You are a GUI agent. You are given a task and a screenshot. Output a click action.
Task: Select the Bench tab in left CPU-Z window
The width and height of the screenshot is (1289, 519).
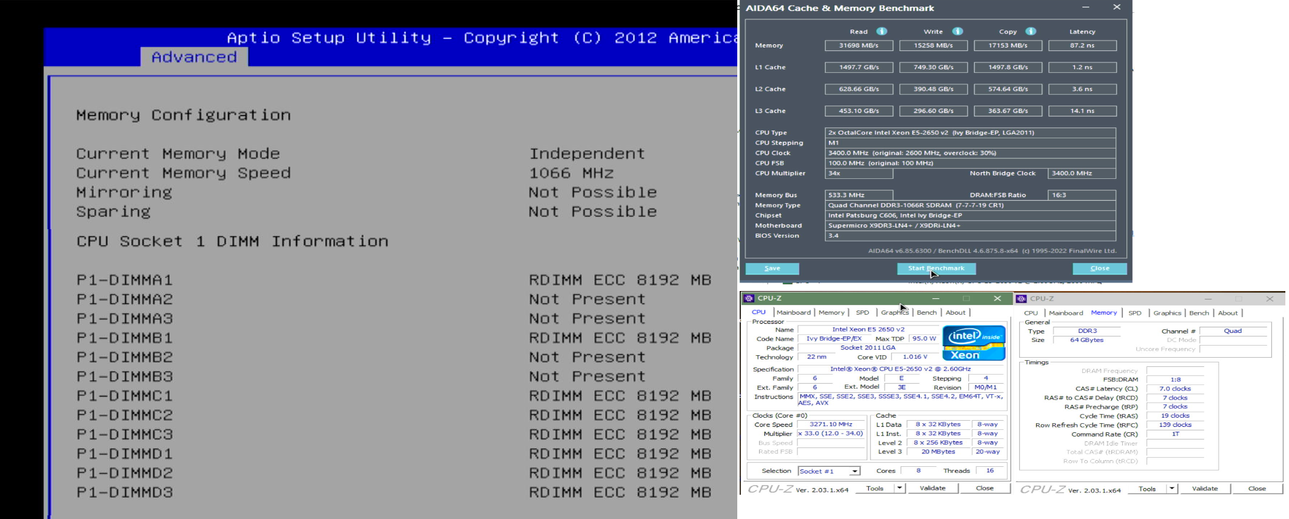(x=926, y=313)
